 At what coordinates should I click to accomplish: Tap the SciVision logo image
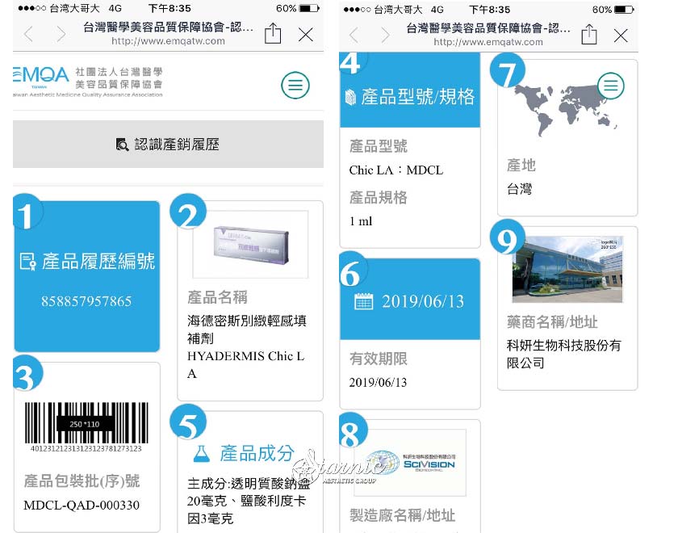point(410,463)
